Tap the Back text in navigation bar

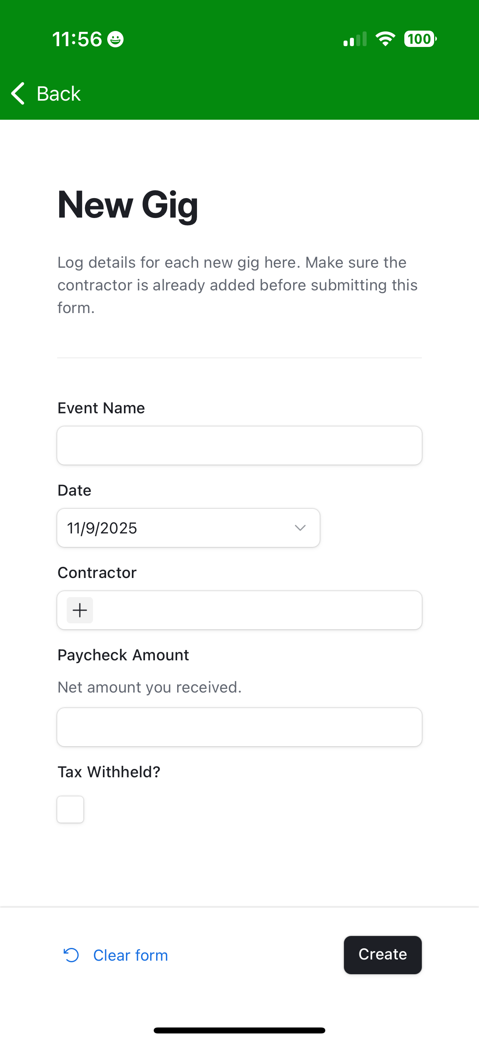pos(59,93)
